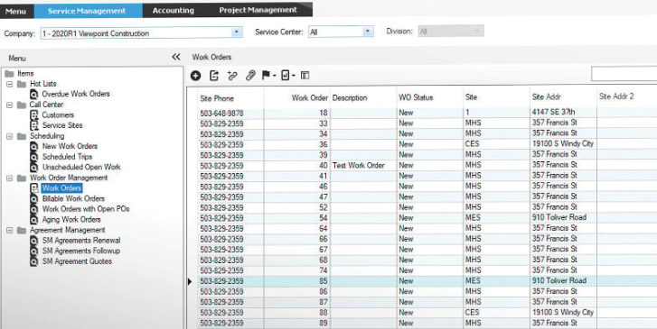
Task: Open the report document icon dropdown arrow
Action: [x=294, y=76]
